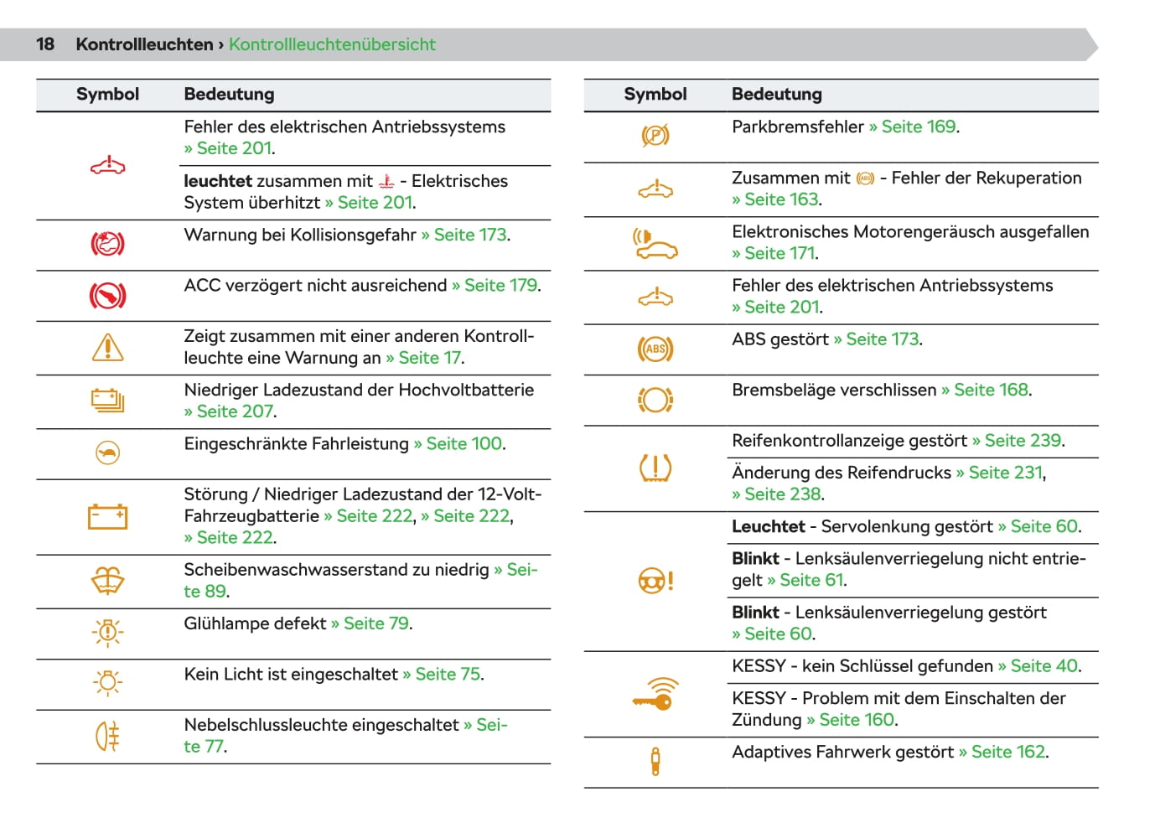Click the Kontrollleuchten breadcrumb heading
1155x838 pixels.
(144, 44)
